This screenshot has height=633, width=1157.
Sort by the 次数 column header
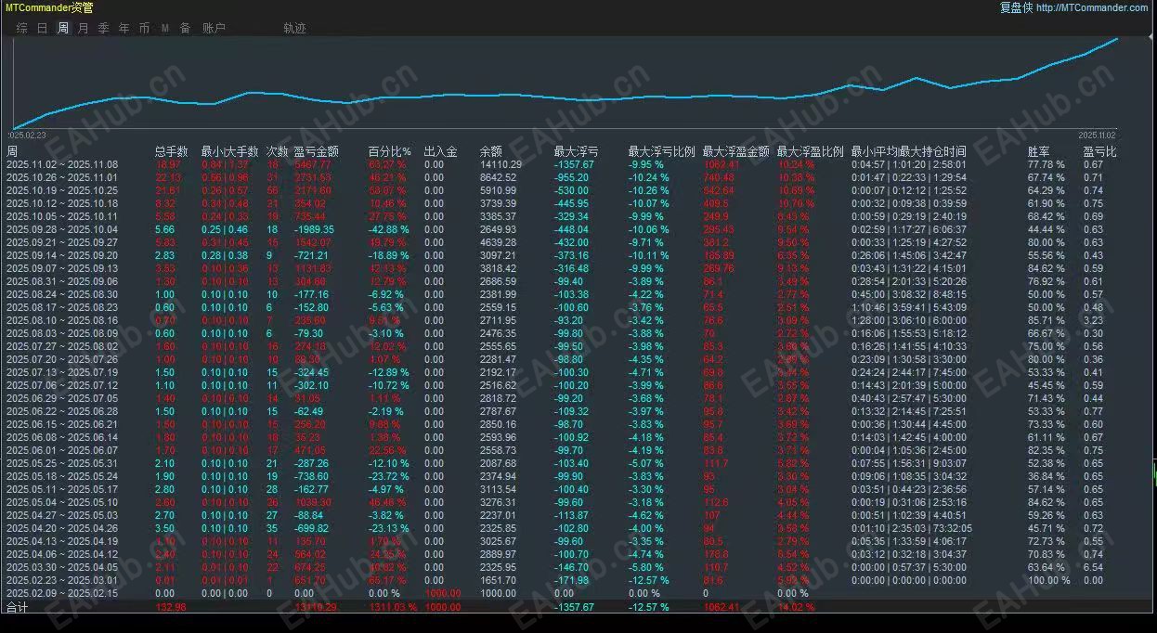[277, 151]
